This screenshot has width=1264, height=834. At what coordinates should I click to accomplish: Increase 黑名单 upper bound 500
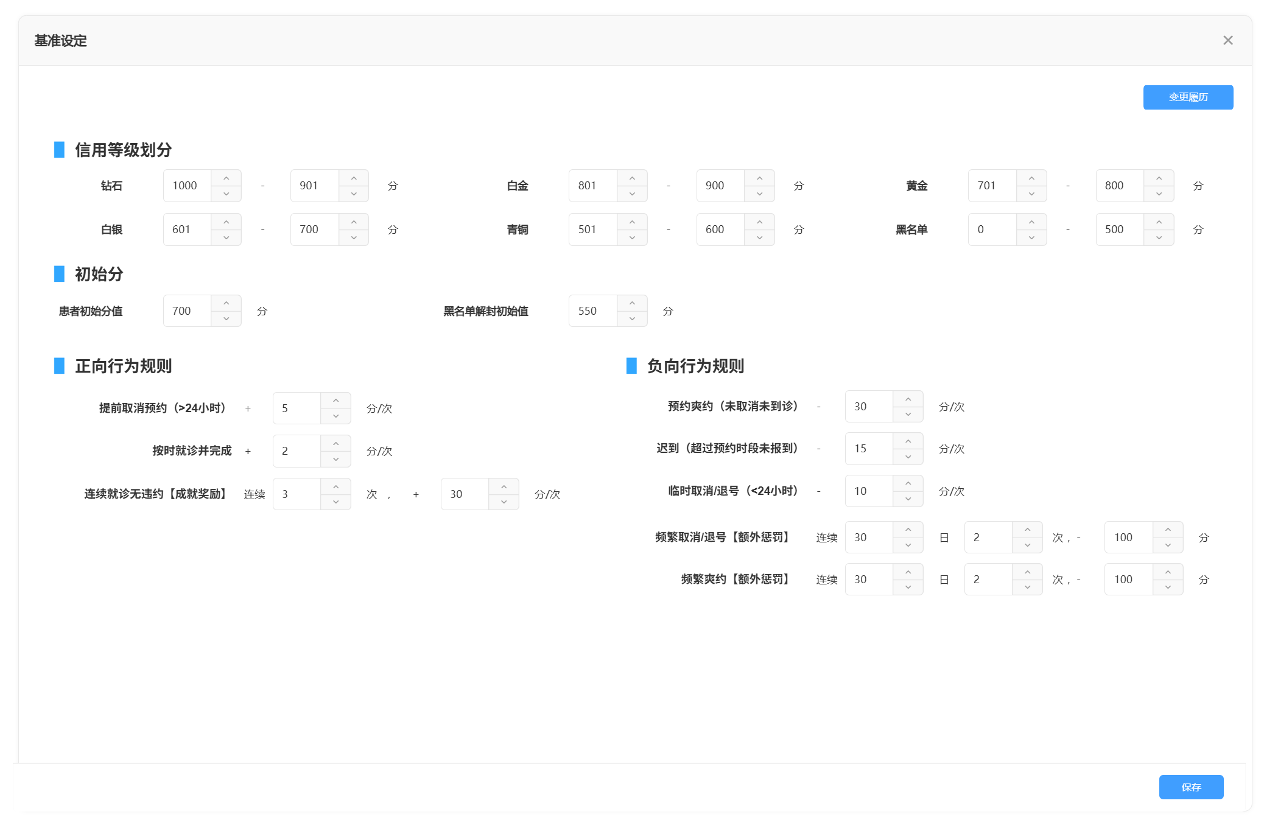coord(1159,222)
